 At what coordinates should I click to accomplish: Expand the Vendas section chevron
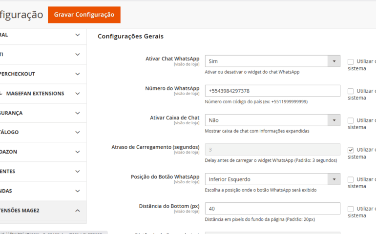point(78,191)
